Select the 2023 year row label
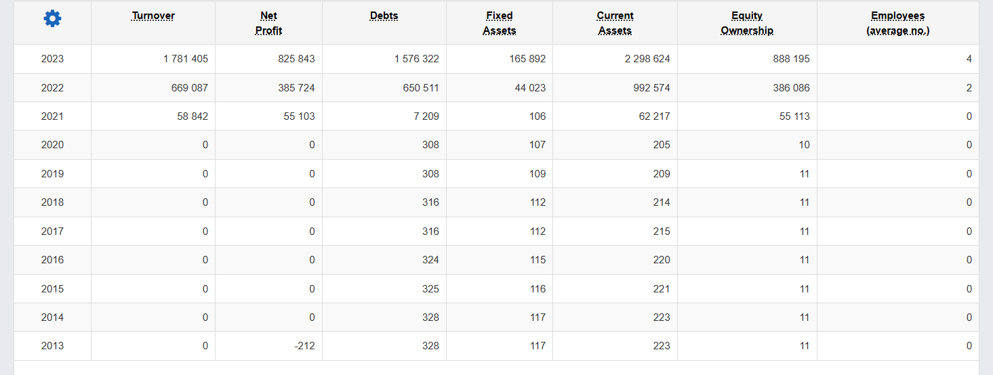 click(x=52, y=59)
